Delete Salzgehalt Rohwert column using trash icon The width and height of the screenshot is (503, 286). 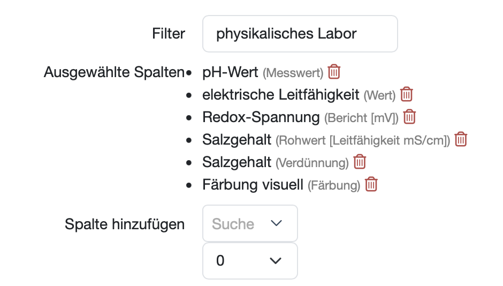(461, 139)
